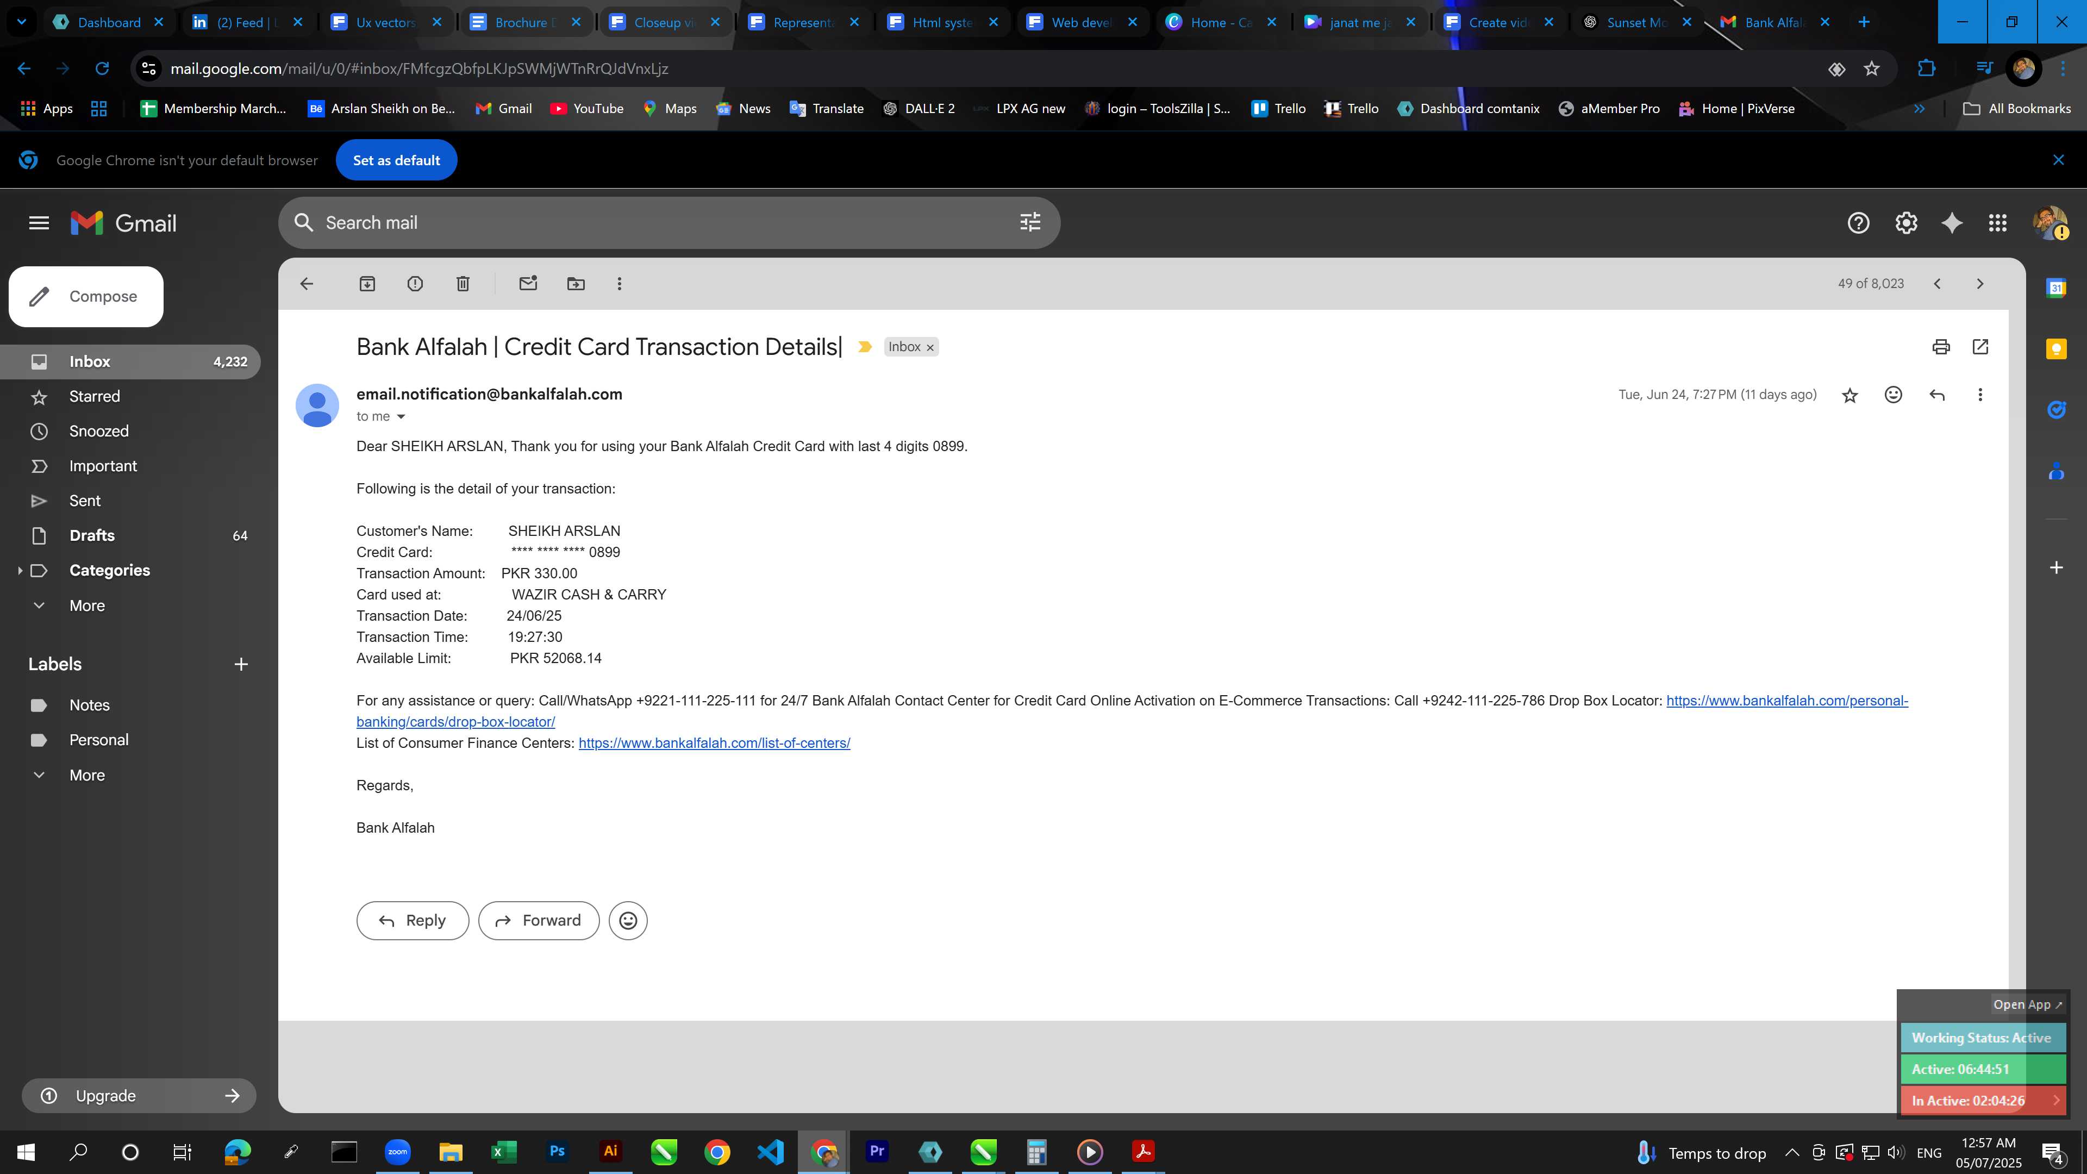Show newer conversation arrow
Viewport: 2087px width, 1174px height.
click(1937, 284)
